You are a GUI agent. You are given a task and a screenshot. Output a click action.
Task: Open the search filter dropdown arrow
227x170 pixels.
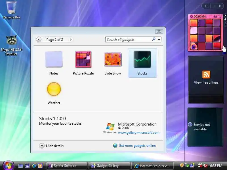click(x=159, y=40)
